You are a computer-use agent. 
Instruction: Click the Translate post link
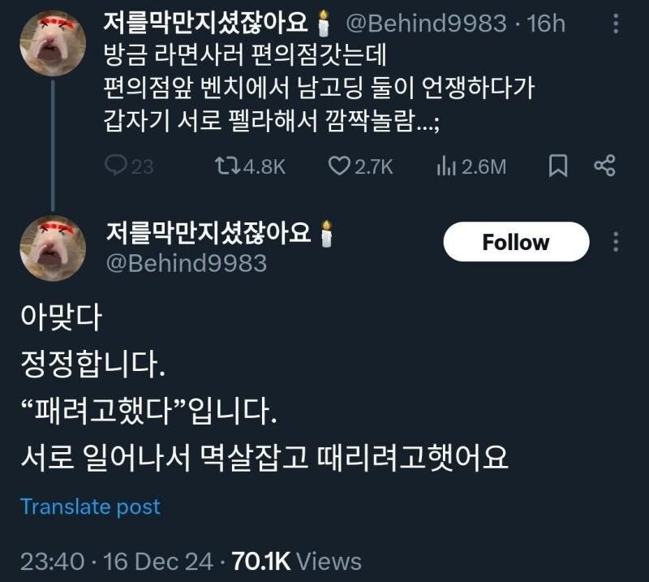click(x=90, y=507)
